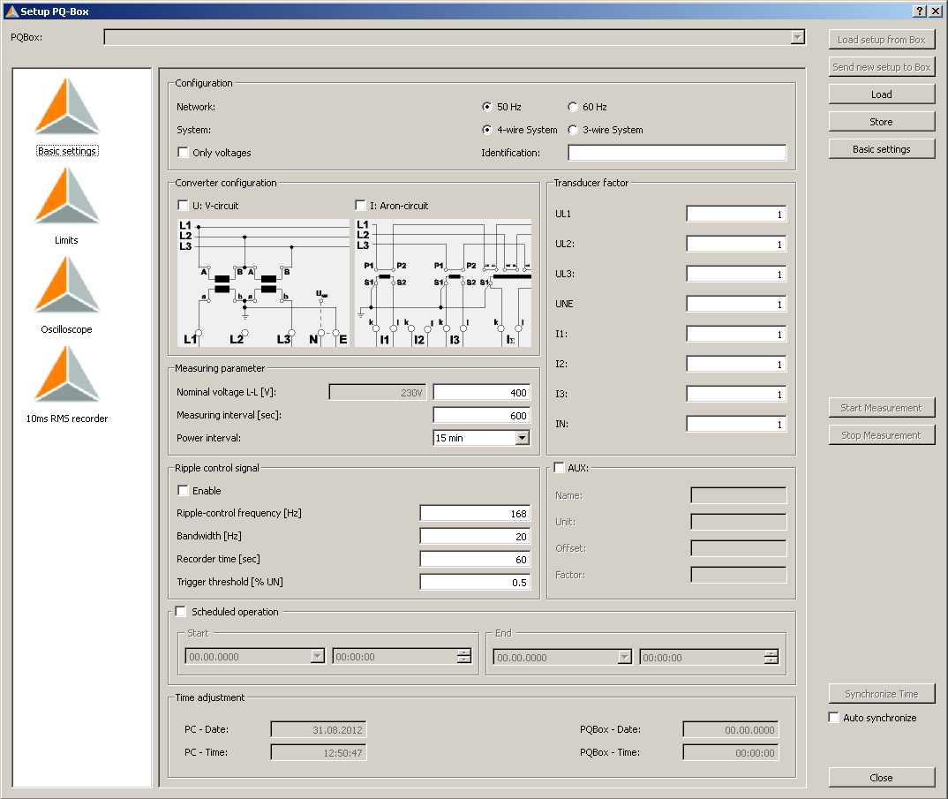Select the 60 Hz network option
This screenshot has width=948, height=799.
573,107
